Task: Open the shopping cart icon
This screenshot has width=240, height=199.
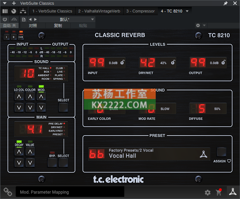Action: 219,192
